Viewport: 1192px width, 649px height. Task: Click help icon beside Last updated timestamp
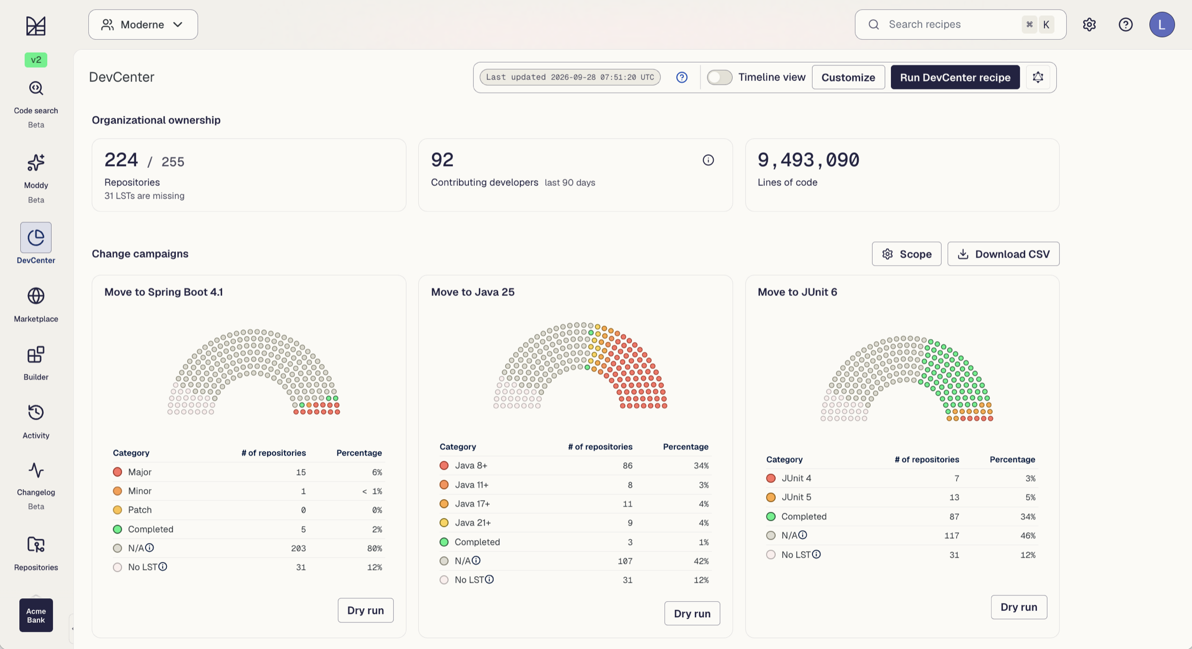click(x=682, y=77)
